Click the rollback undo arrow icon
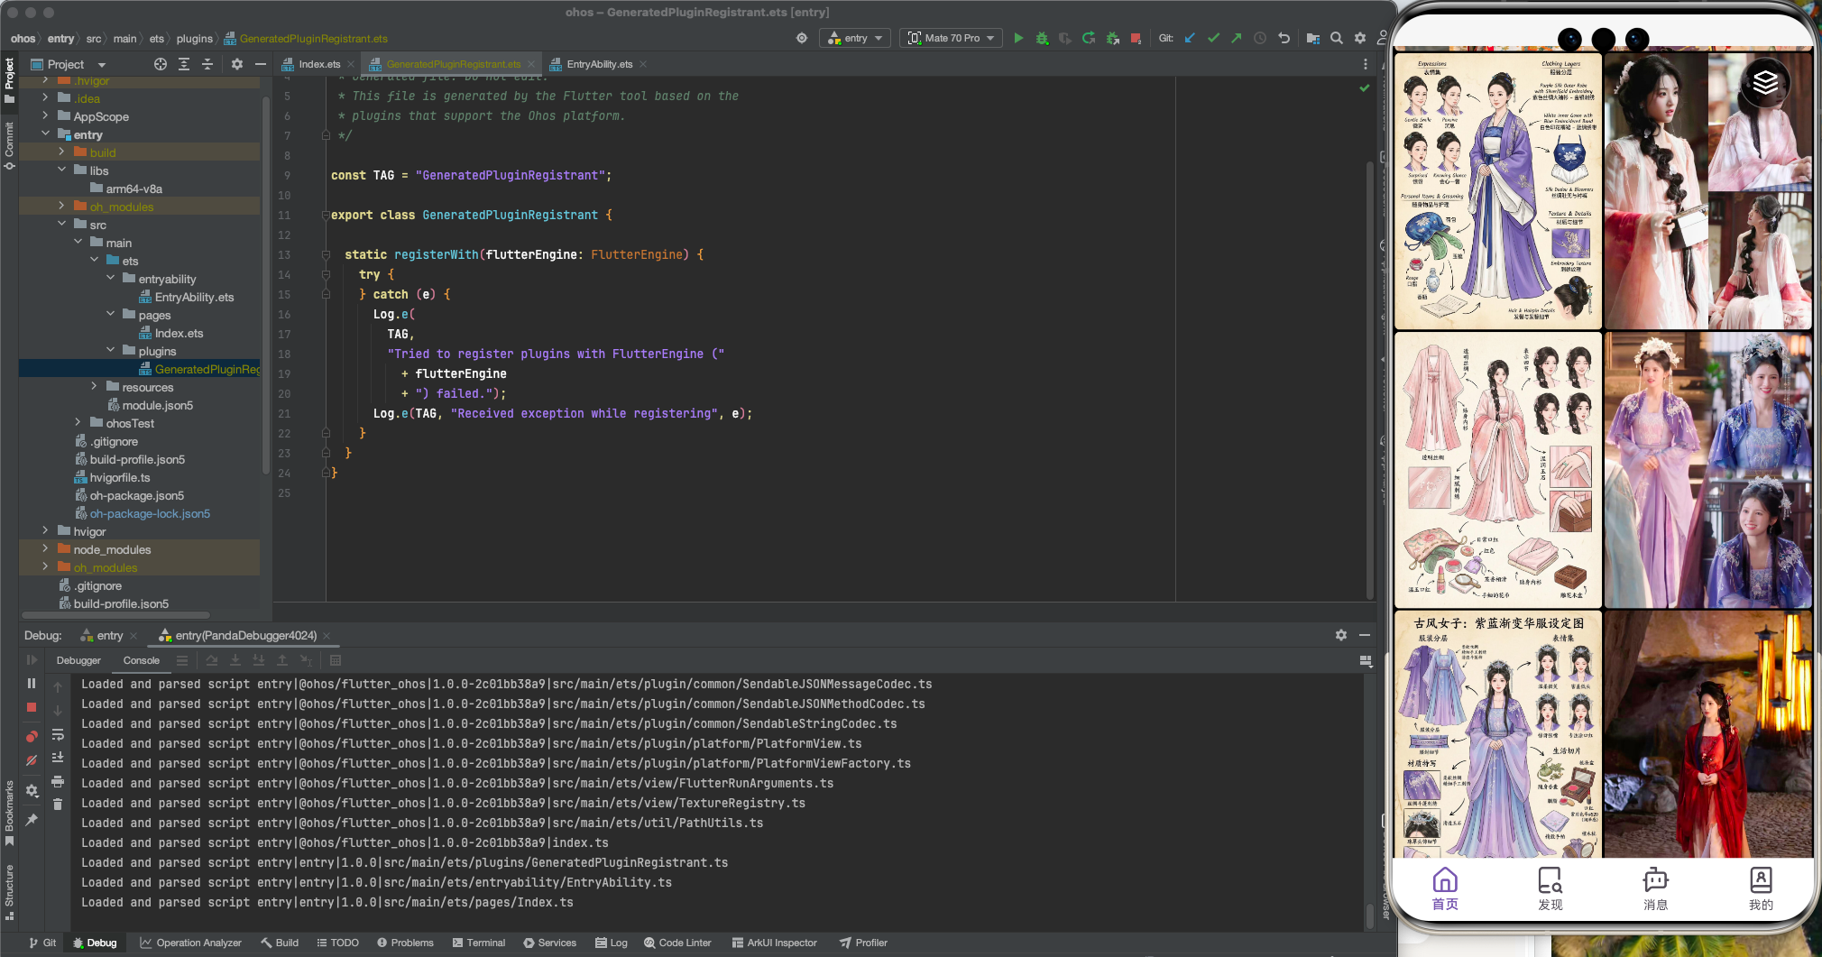Screen dimensions: 1822x957 tap(1284, 38)
